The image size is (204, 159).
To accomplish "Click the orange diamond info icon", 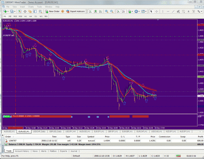I will (x=63, y=11).
